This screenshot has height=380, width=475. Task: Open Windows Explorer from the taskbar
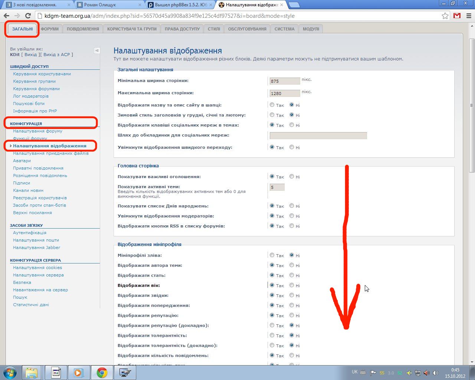[32, 372]
